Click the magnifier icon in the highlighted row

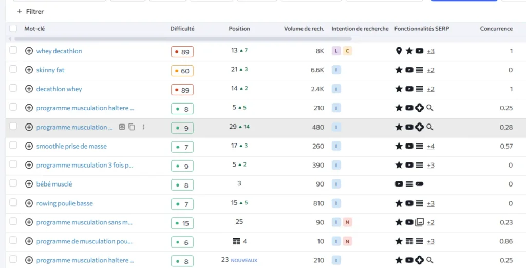point(429,127)
